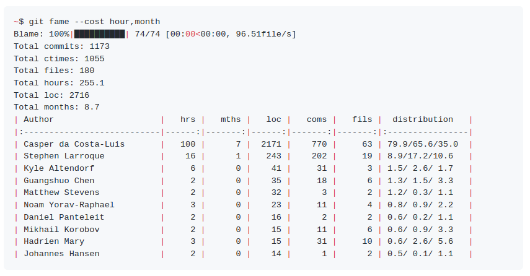Click the Total hours: 255.1 line
This screenshot has height=276, width=530.
[x=59, y=83]
